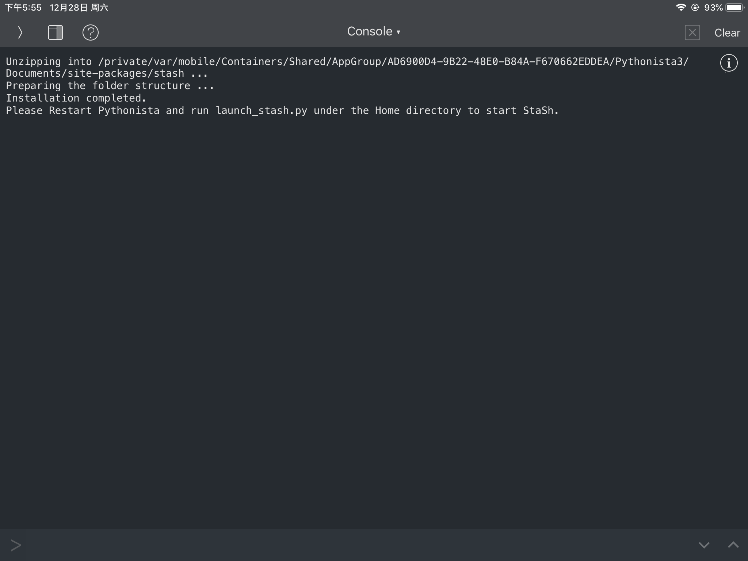Tap the Wi-Fi status icon

[x=681, y=7]
